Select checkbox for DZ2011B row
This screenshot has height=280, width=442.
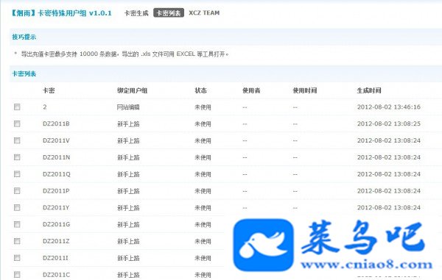tap(17, 123)
